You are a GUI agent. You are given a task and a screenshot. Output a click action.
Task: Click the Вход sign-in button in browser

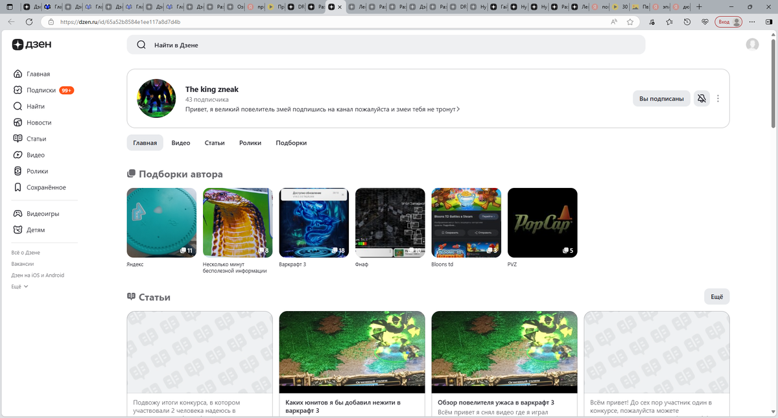point(729,21)
